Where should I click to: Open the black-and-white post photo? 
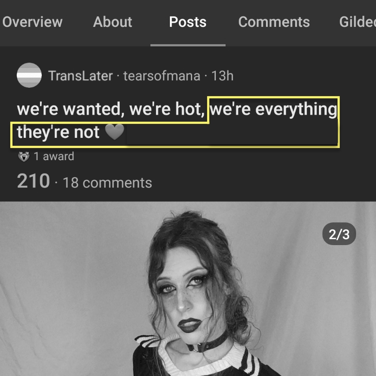click(188, 289)
